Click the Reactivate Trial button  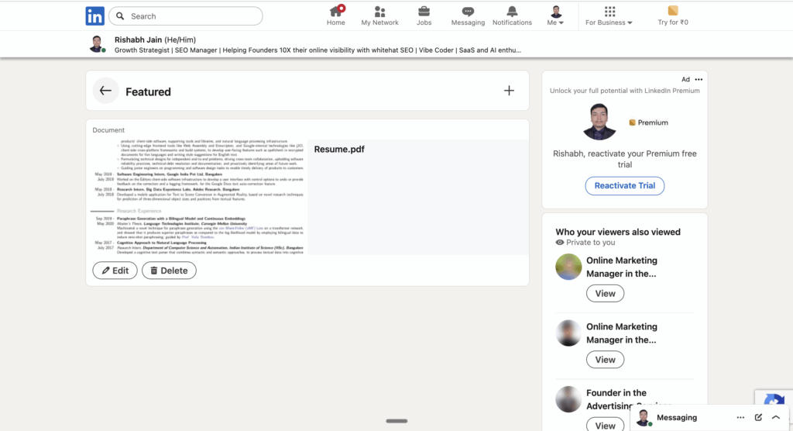[x=624, y=186]
